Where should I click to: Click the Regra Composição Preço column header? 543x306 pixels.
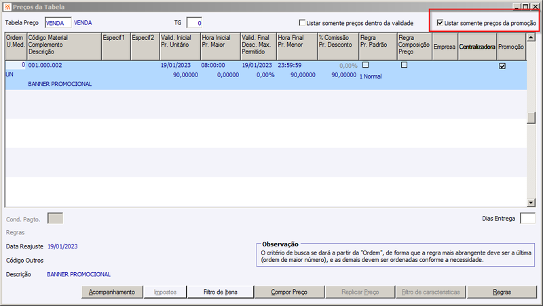point(415,47)
